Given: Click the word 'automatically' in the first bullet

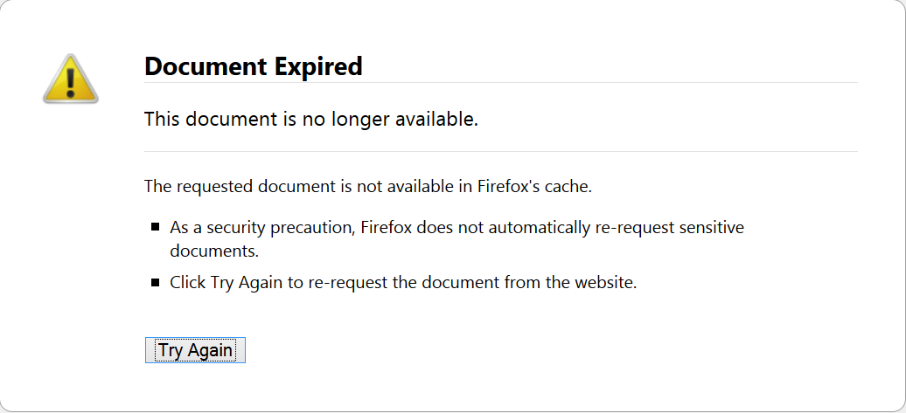Looking at the screenshot, I should pyautogui.click(x=539, y=227).
